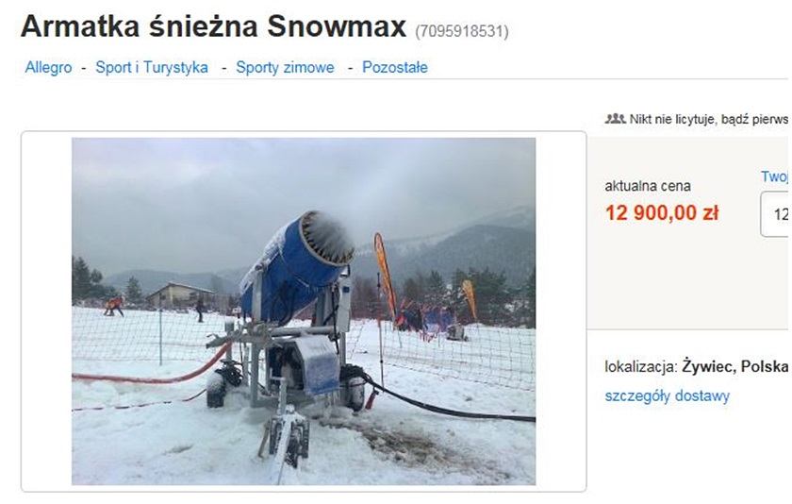Click the 'lokalizacja:' label
Image resolution: width=792 pixels, height=504 pixels.
point(641,366)
